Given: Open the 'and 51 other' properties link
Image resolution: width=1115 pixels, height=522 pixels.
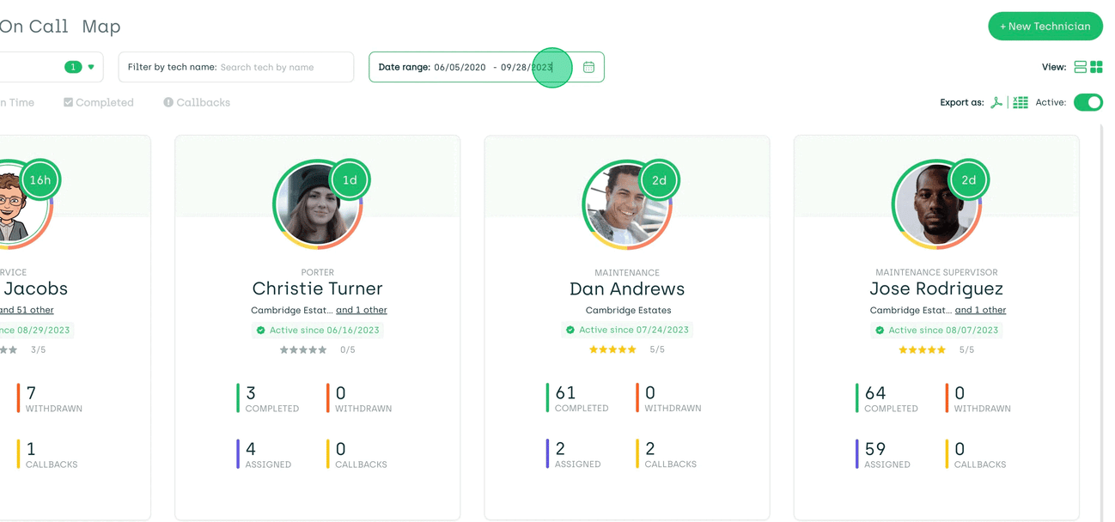Looking at the screenshot, I should click(27, 310).
